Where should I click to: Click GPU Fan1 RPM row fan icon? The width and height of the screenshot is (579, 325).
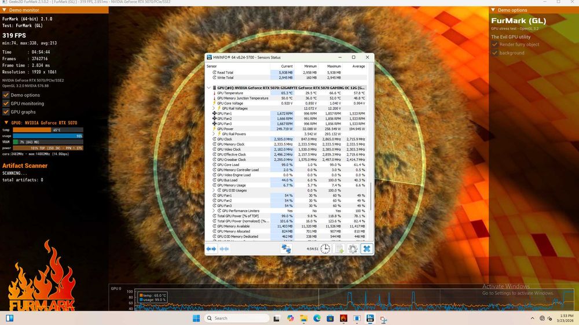pyautogui.click(x=214, y=113)
